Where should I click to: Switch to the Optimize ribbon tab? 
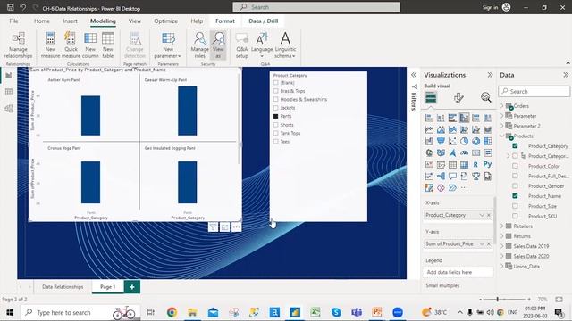click(165, 21)
